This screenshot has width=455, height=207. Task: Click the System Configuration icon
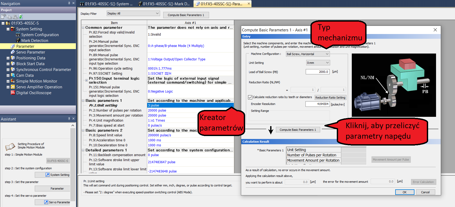18,35
